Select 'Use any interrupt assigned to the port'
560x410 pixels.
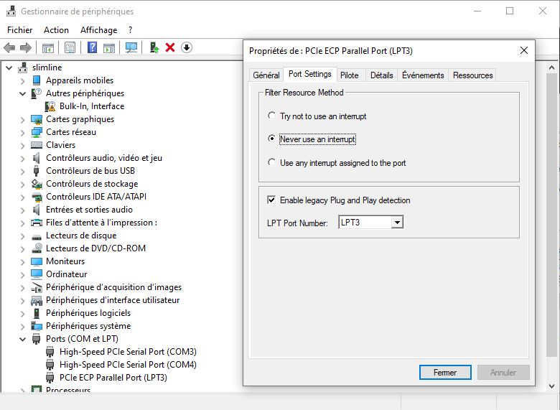coord(272,162)
